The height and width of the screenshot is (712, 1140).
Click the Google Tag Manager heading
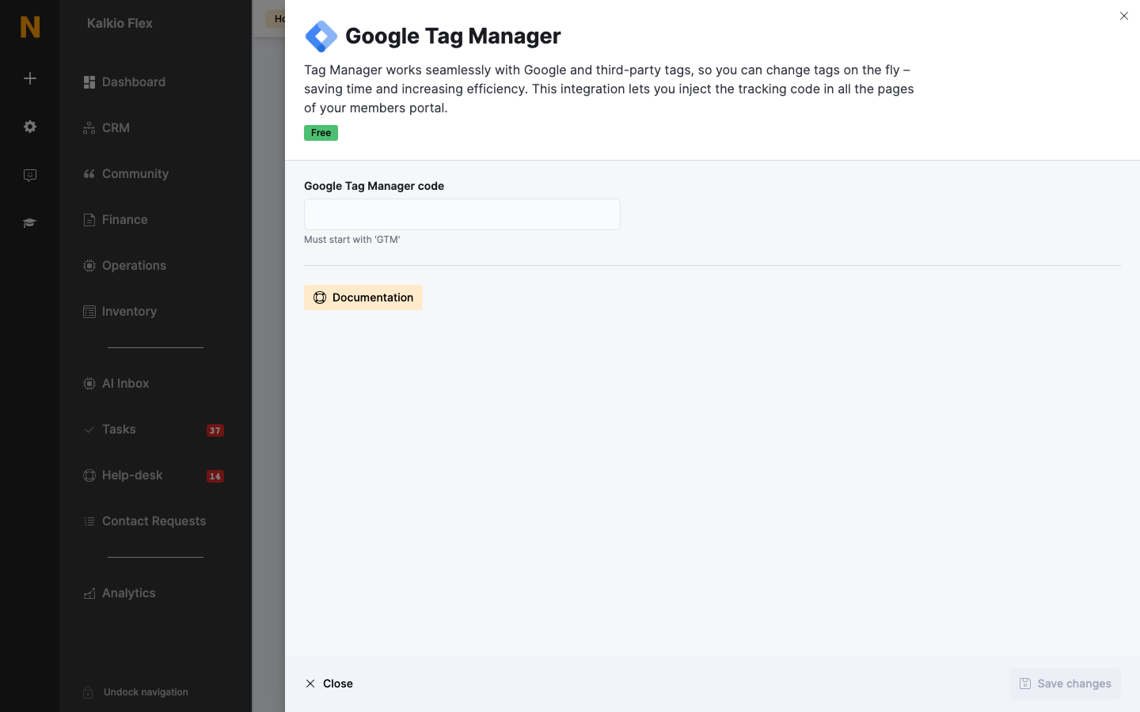point(453,36)
